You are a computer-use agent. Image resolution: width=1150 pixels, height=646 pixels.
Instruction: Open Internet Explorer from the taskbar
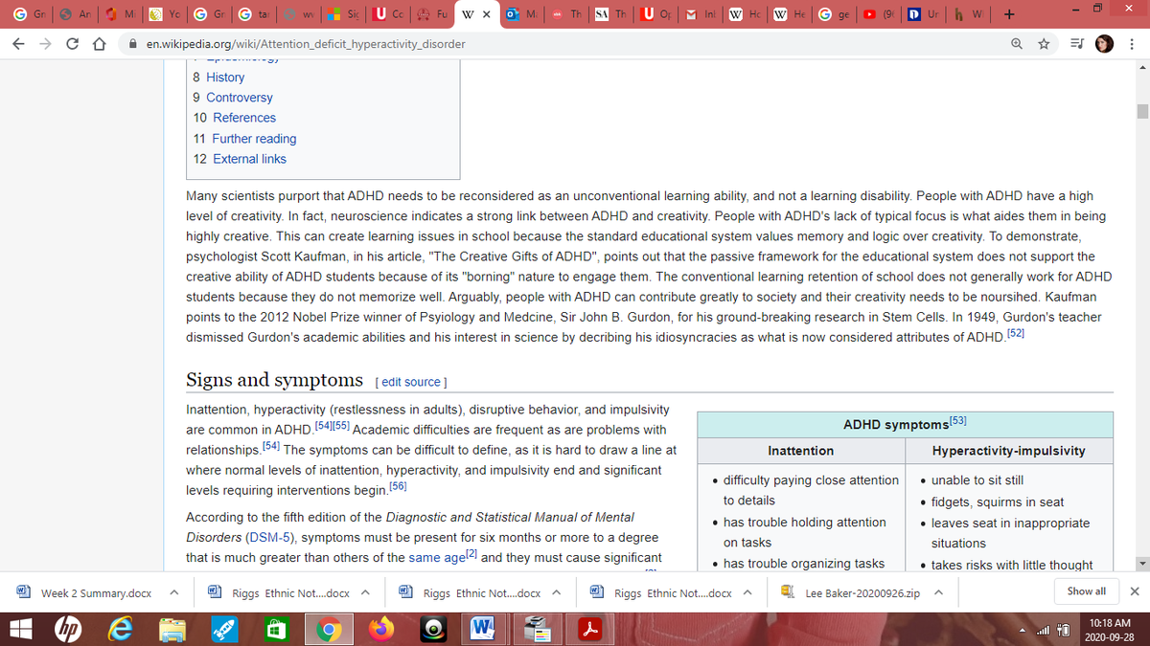pos(122,629)
